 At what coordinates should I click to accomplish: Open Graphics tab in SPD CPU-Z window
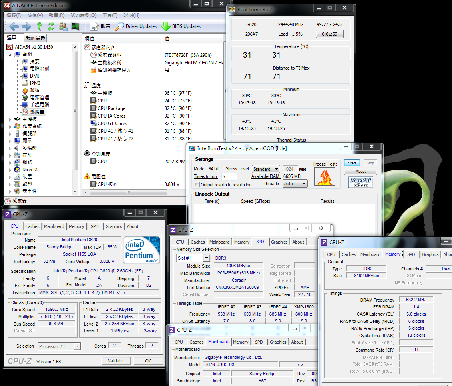[x=279, y=242]
